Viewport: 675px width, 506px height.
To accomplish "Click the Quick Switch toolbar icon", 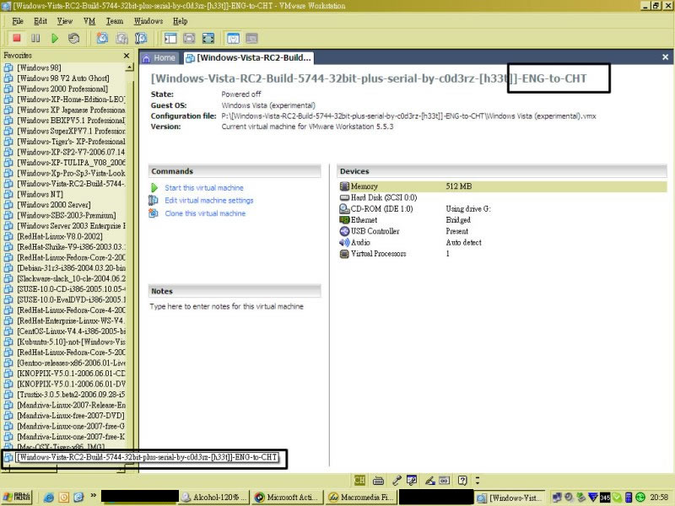I will (x=189, y=38).
